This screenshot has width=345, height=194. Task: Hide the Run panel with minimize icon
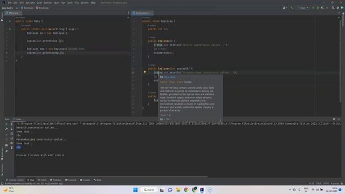[x=339, y=119]
